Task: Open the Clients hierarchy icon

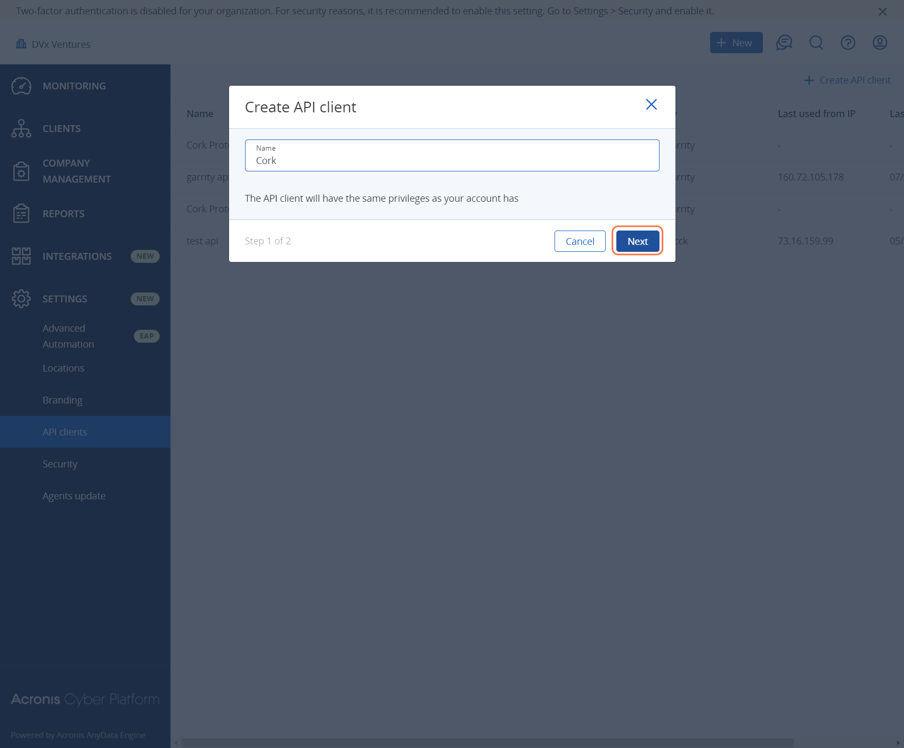Action: coord(21,128)
